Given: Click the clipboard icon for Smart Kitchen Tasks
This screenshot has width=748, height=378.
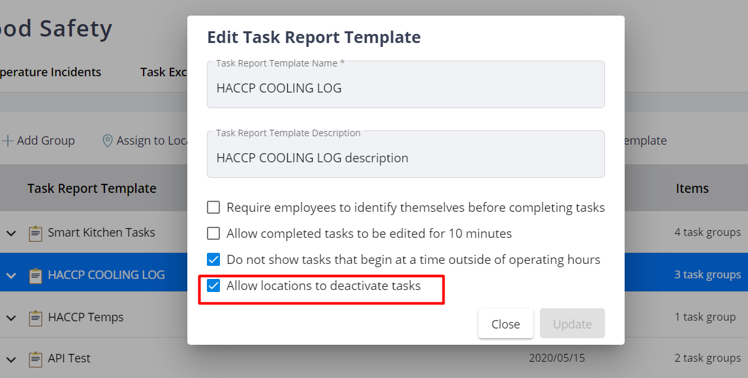Looking at the screenshot, I should click(x=35, y=233).
